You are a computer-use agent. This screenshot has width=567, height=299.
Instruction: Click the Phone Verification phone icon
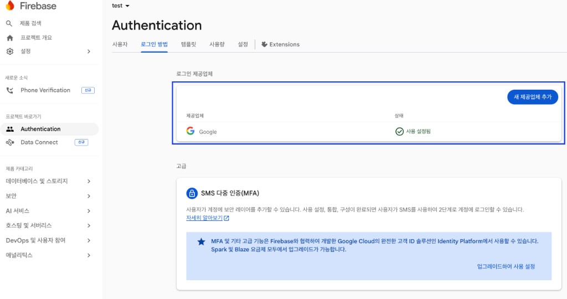click(10, 90)
